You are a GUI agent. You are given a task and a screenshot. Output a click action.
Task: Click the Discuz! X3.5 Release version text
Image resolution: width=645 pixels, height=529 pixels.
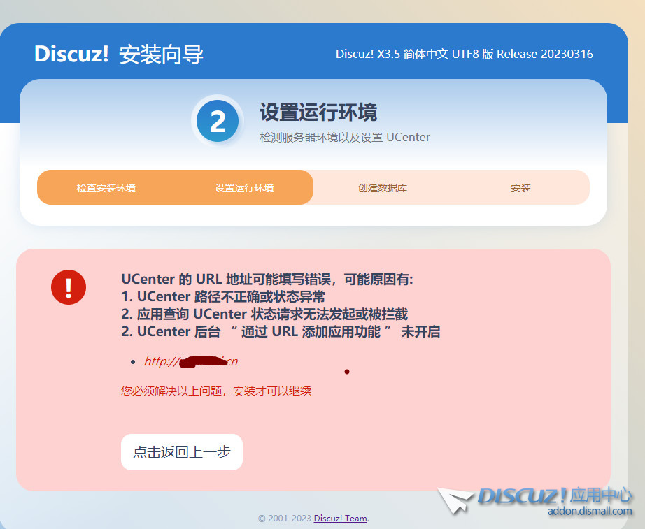pos(464,54)
